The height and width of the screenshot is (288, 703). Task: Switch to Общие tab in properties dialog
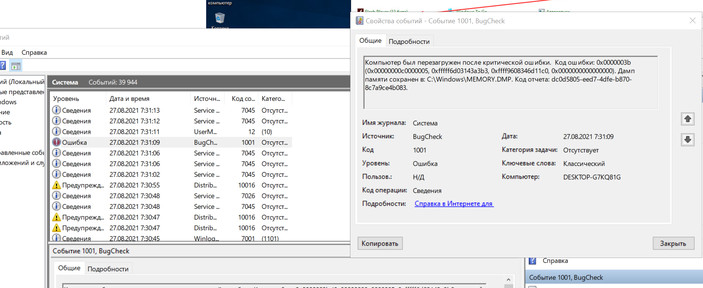370,40
